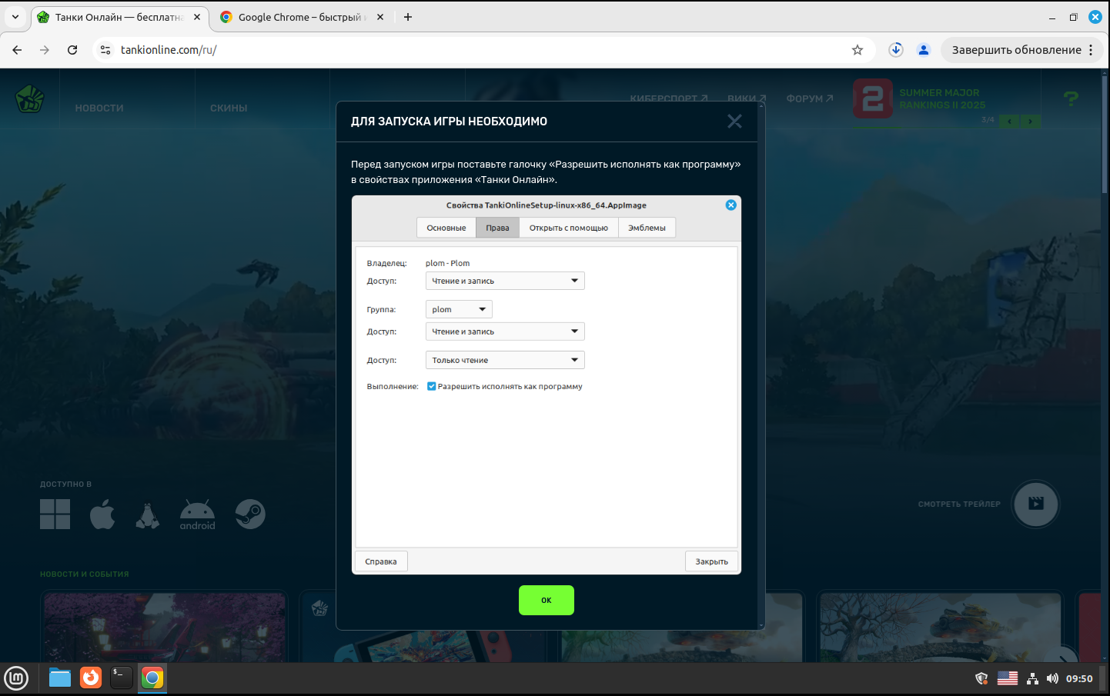Open the news card showing a tank and tree
Image resolution: width=1110 pixels, height=696 pixels.
(941, 627)
